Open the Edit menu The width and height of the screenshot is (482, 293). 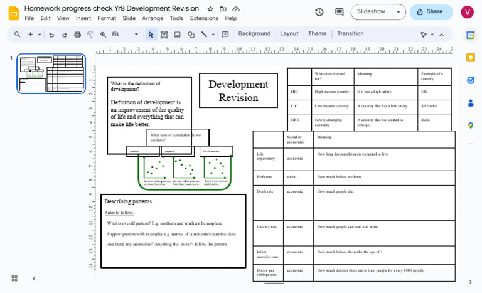pos(45,18)
